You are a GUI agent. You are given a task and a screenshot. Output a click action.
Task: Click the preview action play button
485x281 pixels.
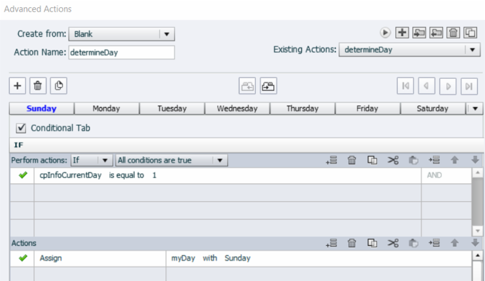pos(385,32)
